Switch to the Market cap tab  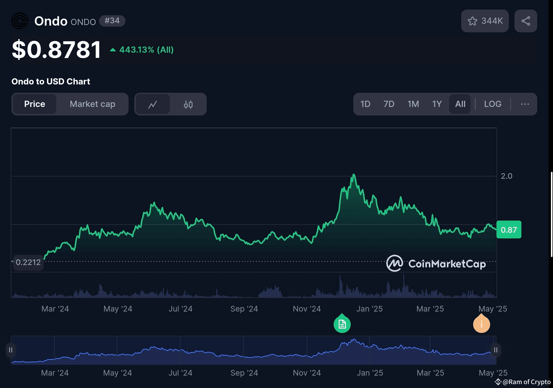[92, 104]
